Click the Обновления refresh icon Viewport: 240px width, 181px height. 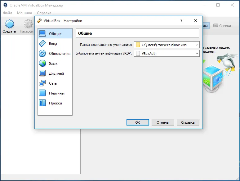[x=42, y=53]
